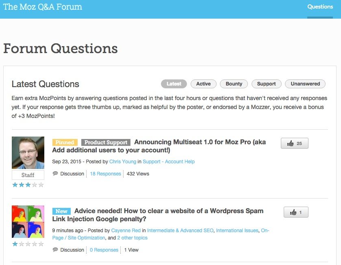
Task: Click the 9 minutes ago timestamp
Action: click(67, 231)
